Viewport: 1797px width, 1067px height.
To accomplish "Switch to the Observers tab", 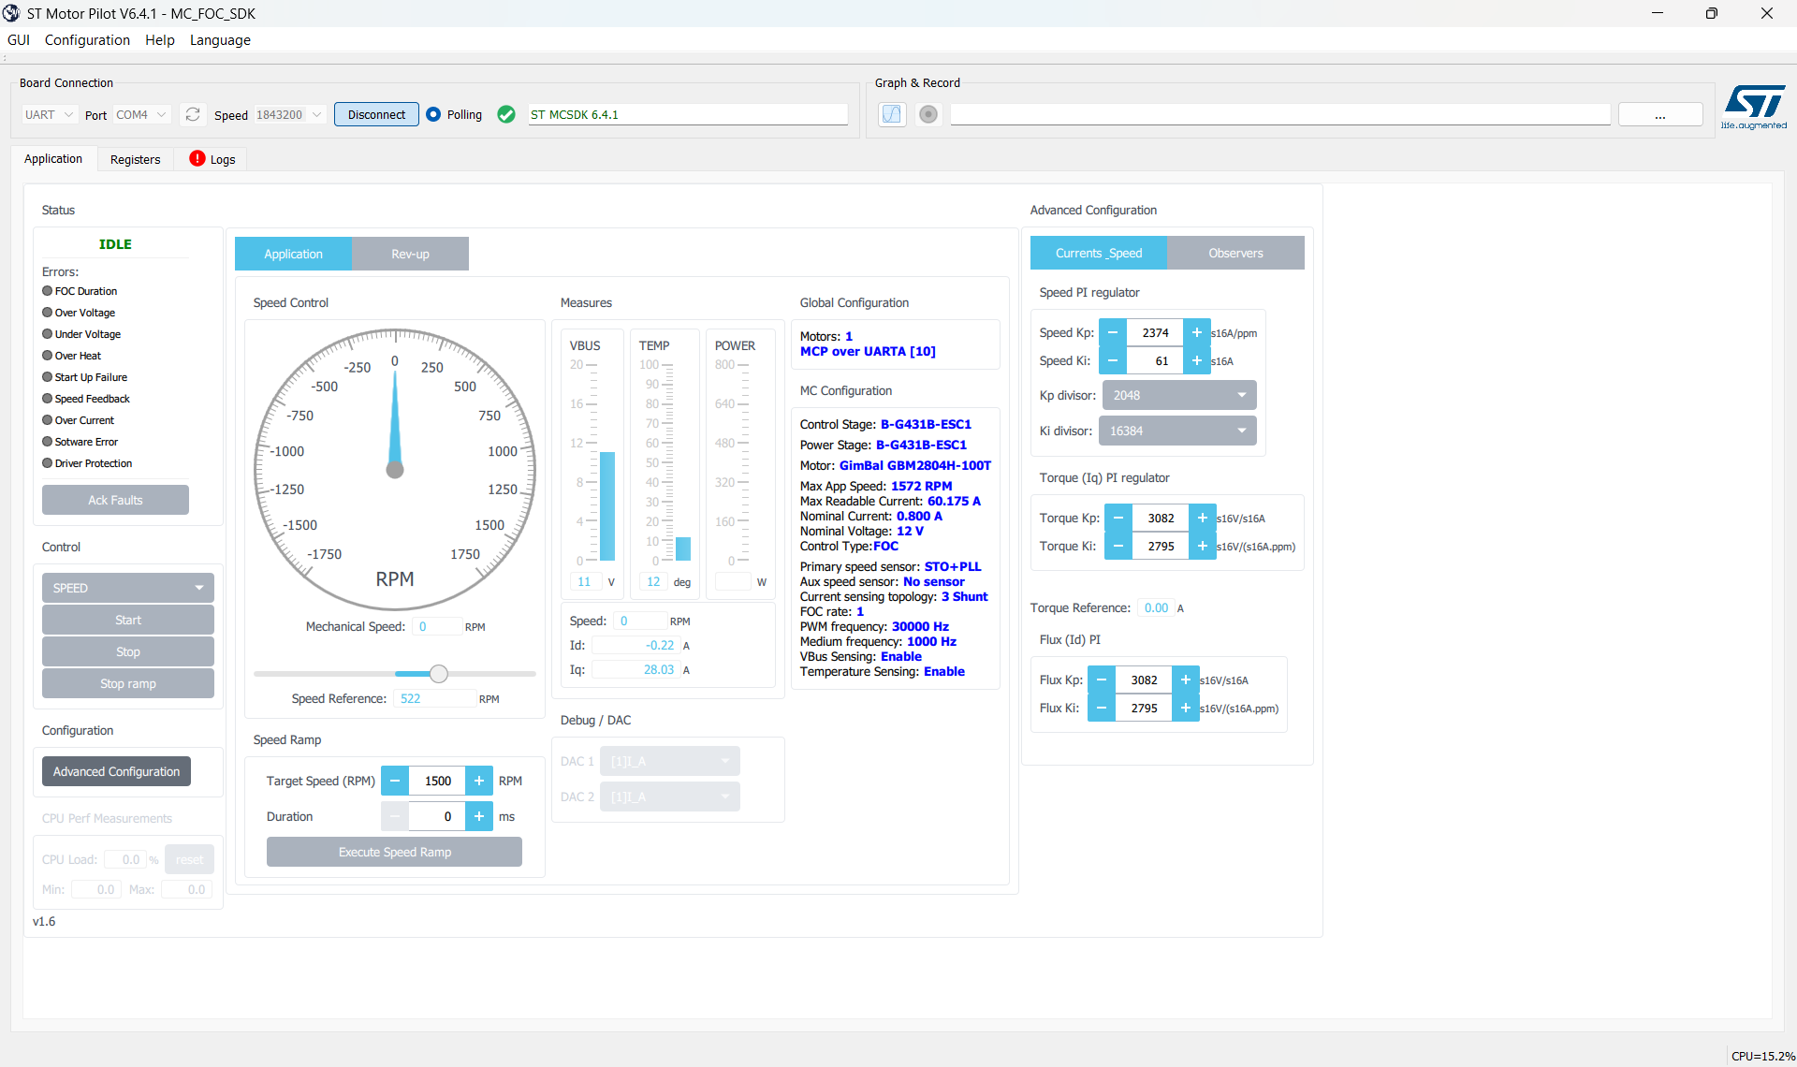I will 1235,253.
